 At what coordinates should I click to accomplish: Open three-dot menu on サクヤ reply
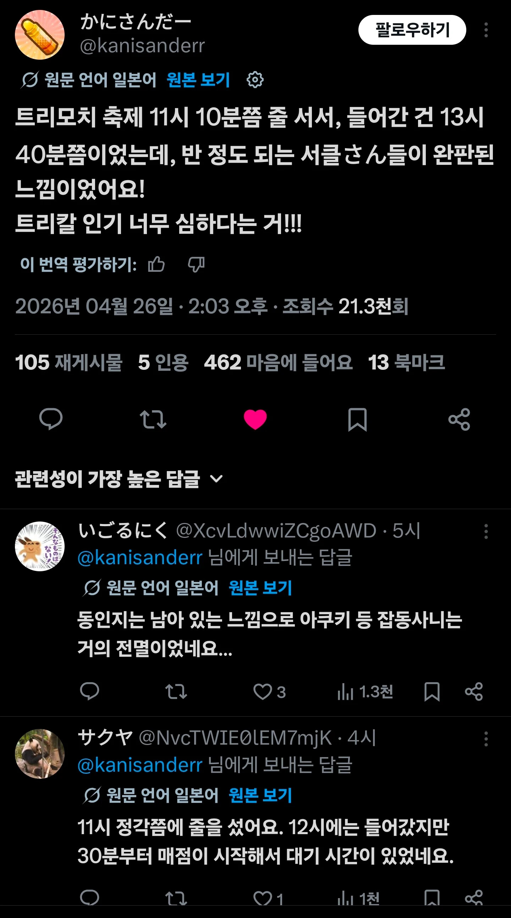click(x=486, y=739)
